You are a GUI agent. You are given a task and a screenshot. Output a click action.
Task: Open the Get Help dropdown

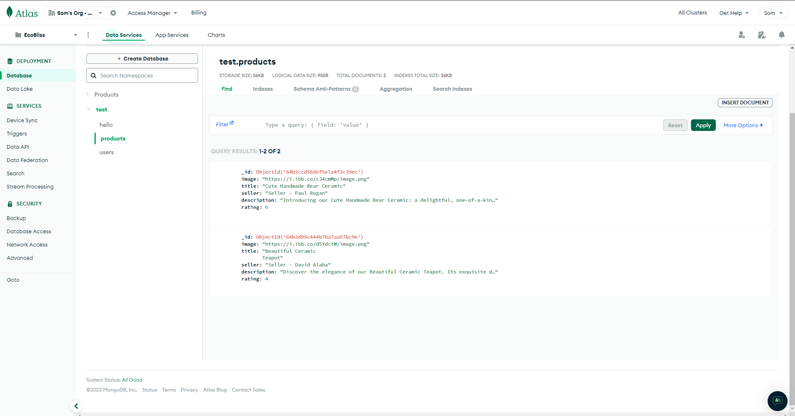click(734, 13)
